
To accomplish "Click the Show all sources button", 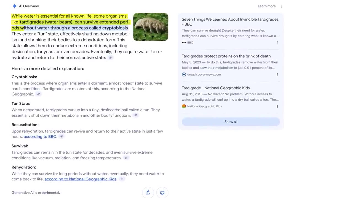I will tap(231, 122).
